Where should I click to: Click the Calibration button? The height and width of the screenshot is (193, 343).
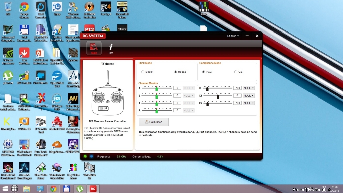tap(154, 122)
